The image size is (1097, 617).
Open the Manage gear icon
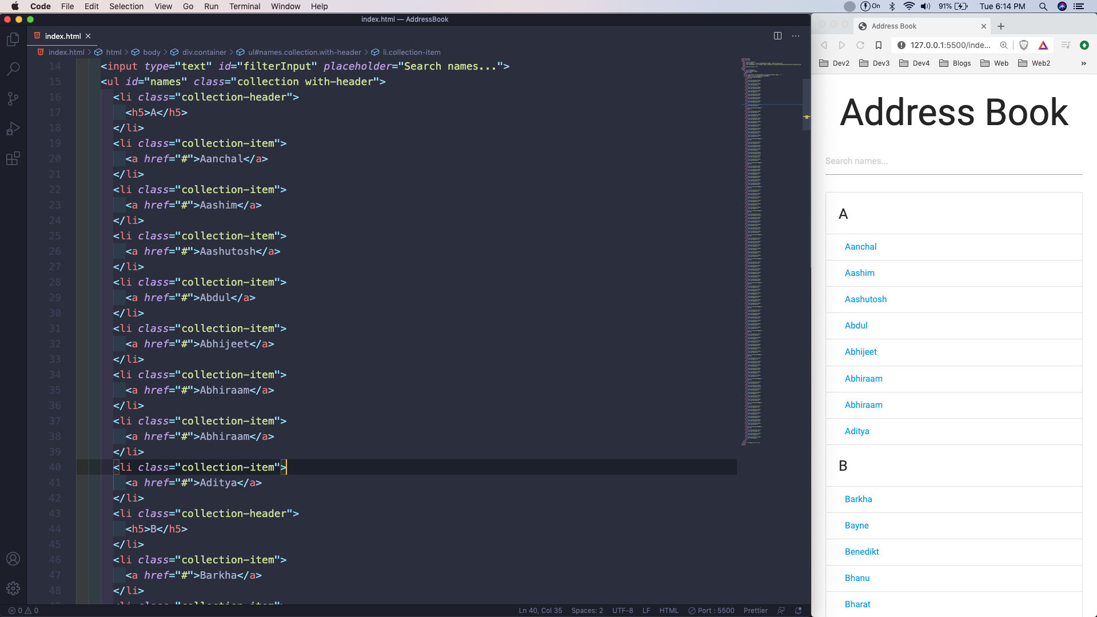coord(13,588)
